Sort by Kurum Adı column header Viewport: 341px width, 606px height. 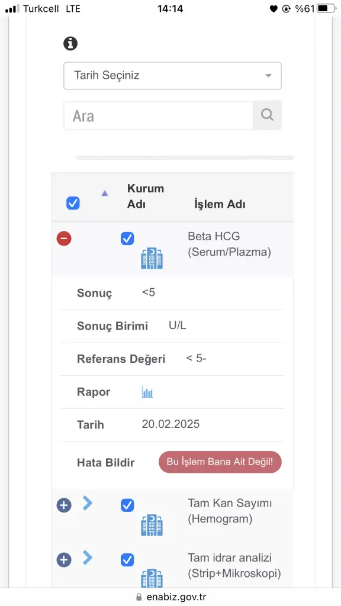coord(146,196)
